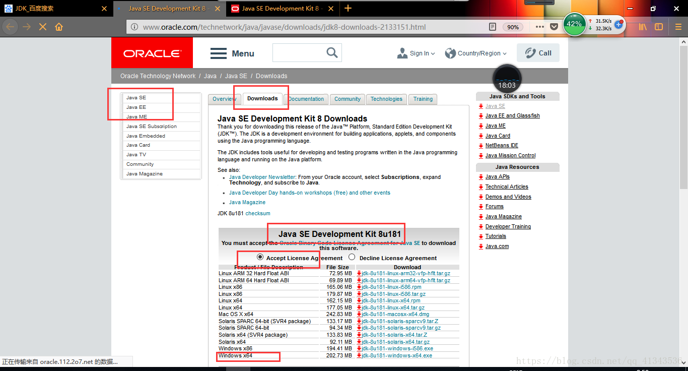
Task: Click jdk-8u181-windows-i586.exe download link
Action: (397, 348)
